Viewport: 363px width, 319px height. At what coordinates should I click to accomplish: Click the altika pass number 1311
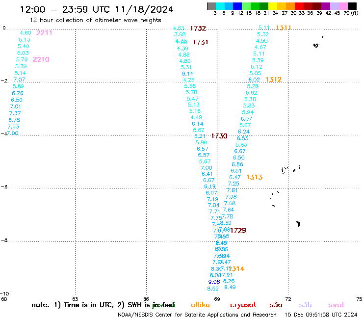pos(284,28)
